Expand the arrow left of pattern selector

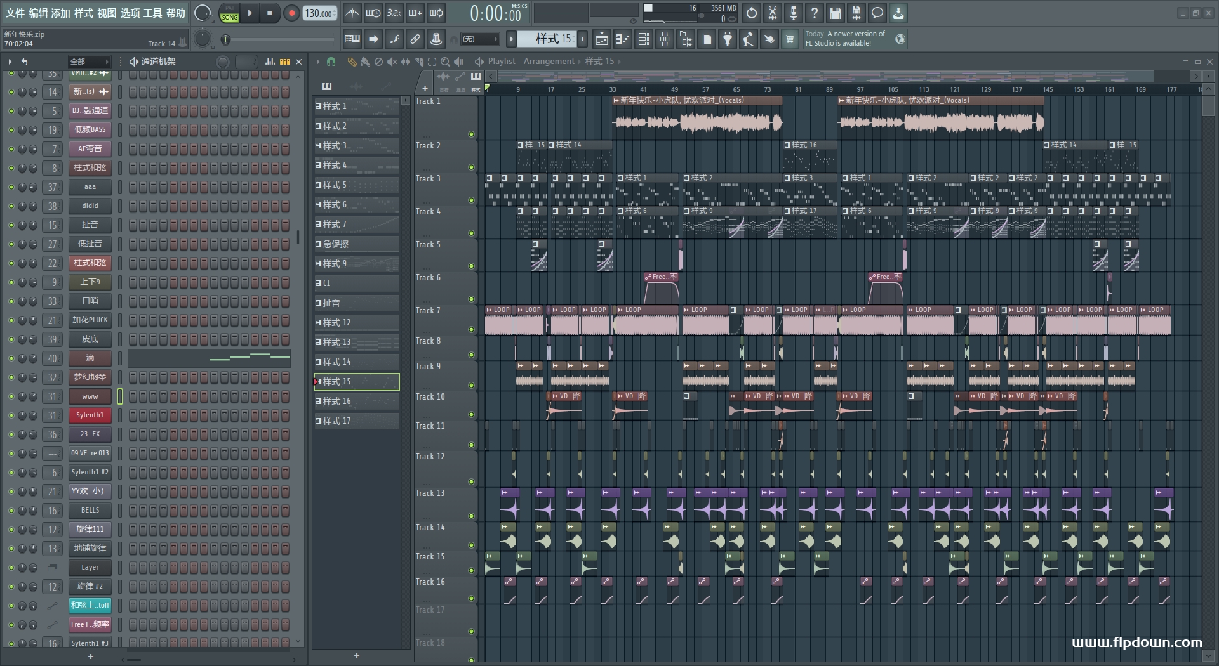click(511, 39)
